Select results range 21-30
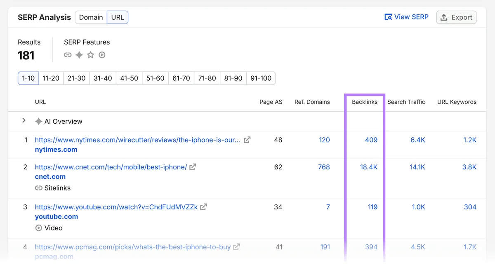This screenshot has height=265, width=495. click(x=77, y=78)
